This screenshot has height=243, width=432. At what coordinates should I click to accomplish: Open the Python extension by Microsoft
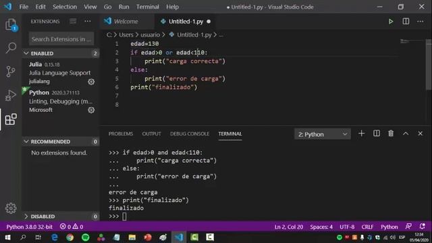(61, 101)
